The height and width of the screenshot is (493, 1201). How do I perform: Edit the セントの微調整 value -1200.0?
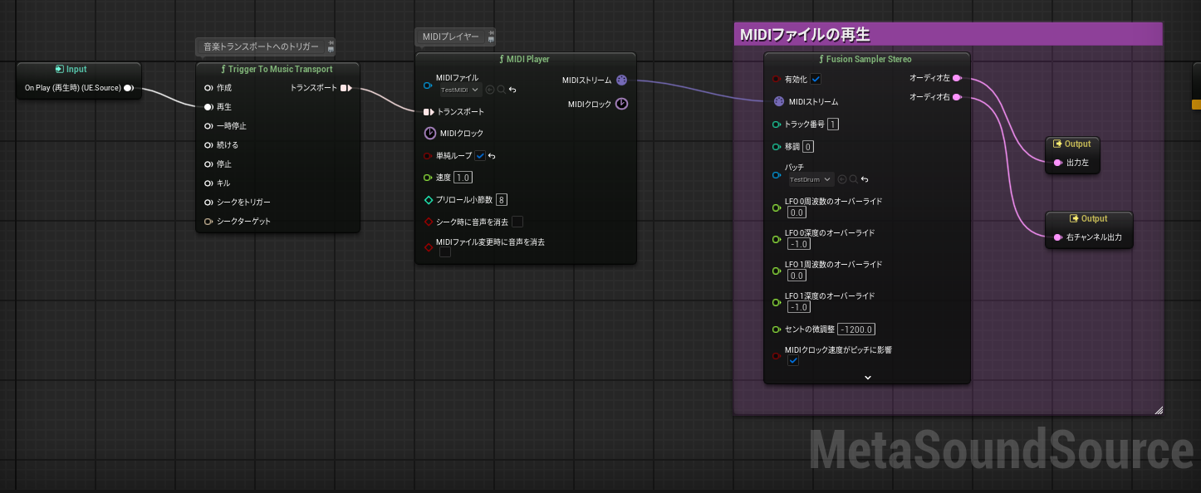point(856,329)
